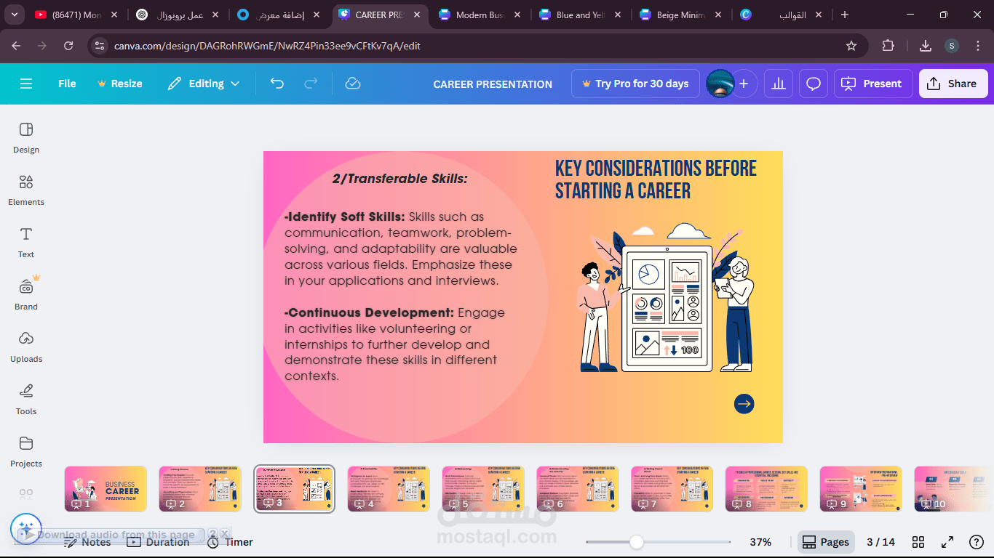The image size is (994, 558).
Task: Open the Canva assistant sparkle button
Action: click(26, 530)
